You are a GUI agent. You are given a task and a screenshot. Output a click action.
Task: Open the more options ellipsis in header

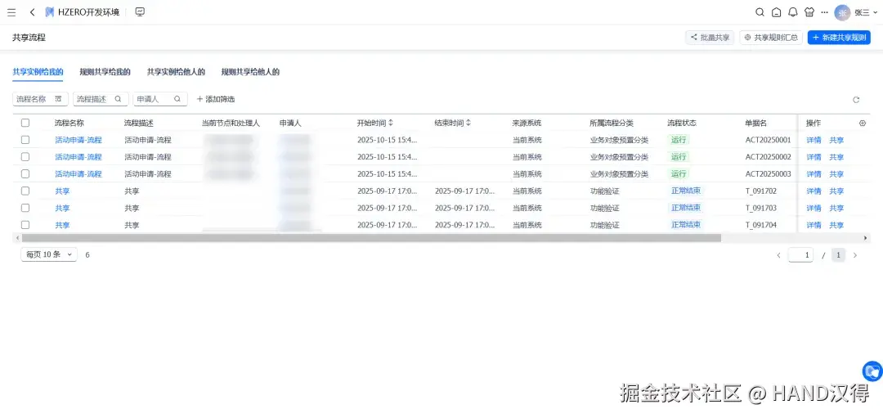coord(824,12)
